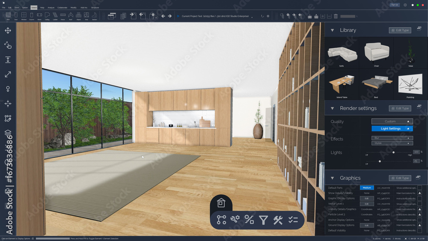Select the Area tool

pyautogui.click(x=86, y=16)
